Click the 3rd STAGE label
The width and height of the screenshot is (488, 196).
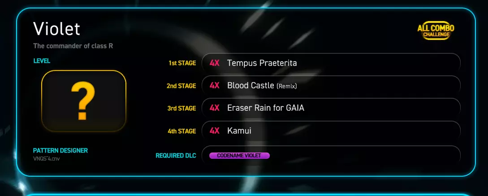[x=181, y=108]
